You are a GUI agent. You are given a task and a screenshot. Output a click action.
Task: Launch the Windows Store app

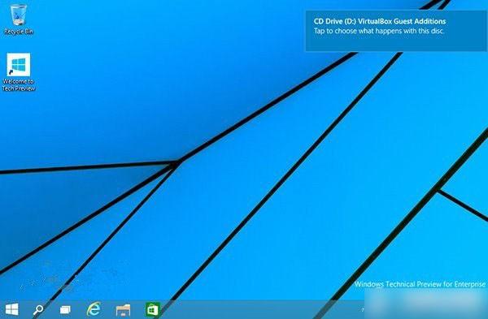click(153, 309)
